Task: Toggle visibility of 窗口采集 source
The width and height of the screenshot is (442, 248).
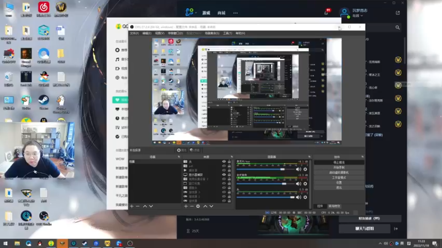Action: point(224,184)
